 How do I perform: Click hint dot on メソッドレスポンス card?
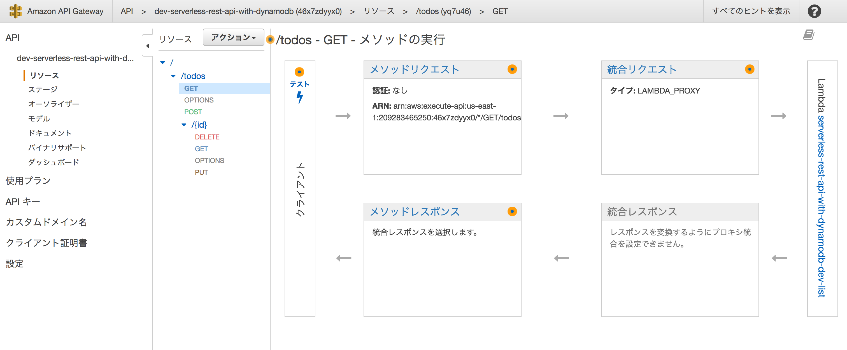click(x=512, y=211)
